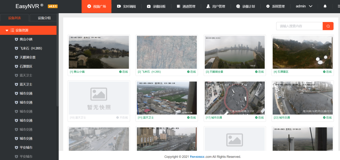Viewport: 340px width, 160px height.
Task: Click the [11] 蓝天卫士 channel label
Action: tap(146, 118)
